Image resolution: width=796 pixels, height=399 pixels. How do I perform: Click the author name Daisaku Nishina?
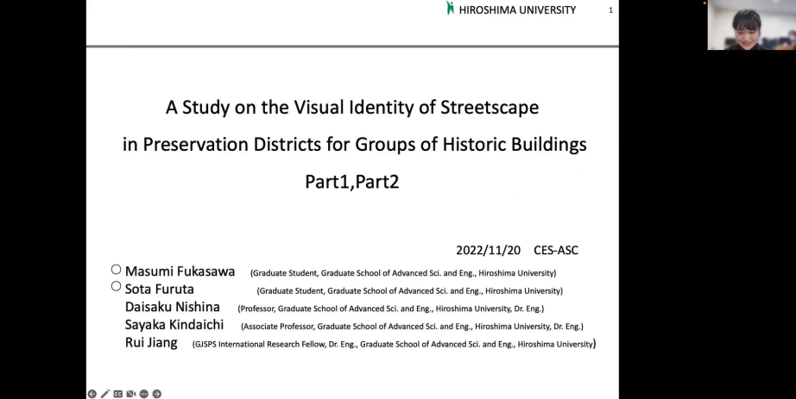[173, 307]
